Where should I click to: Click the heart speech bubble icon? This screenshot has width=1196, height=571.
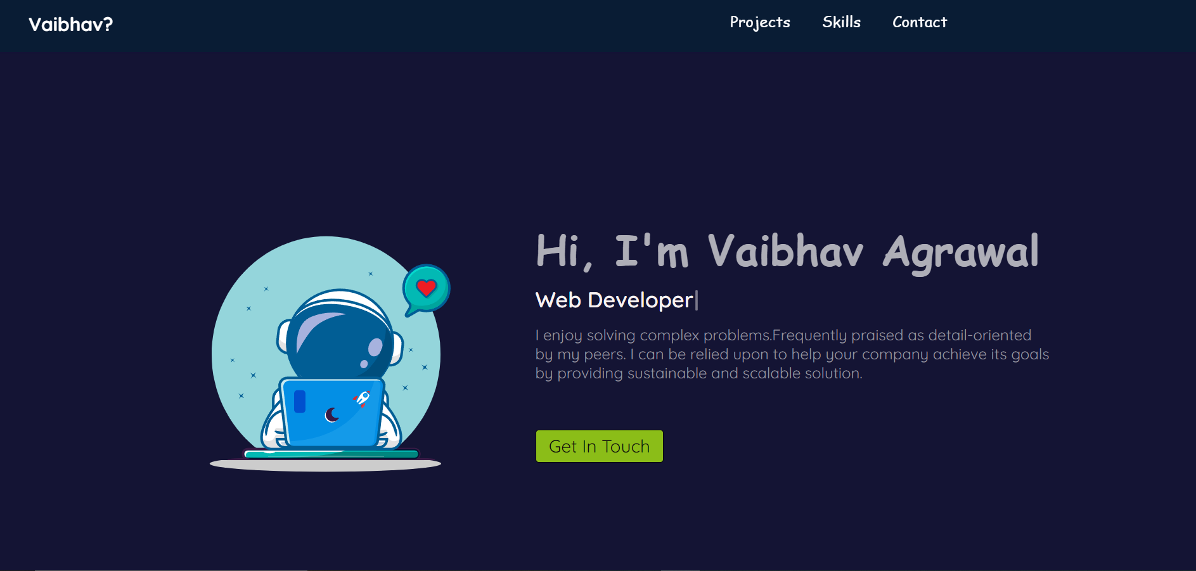point(426,289)
